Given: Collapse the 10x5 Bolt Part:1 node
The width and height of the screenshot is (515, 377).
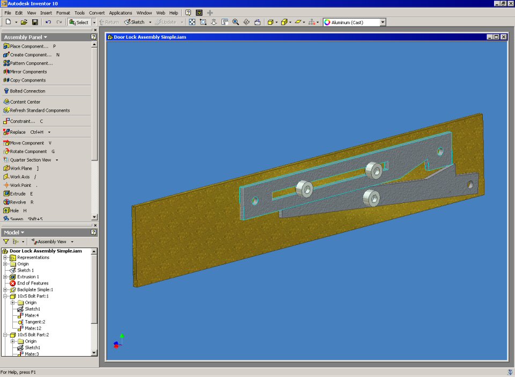Looking at the screenshot, I should pos(5,296).
